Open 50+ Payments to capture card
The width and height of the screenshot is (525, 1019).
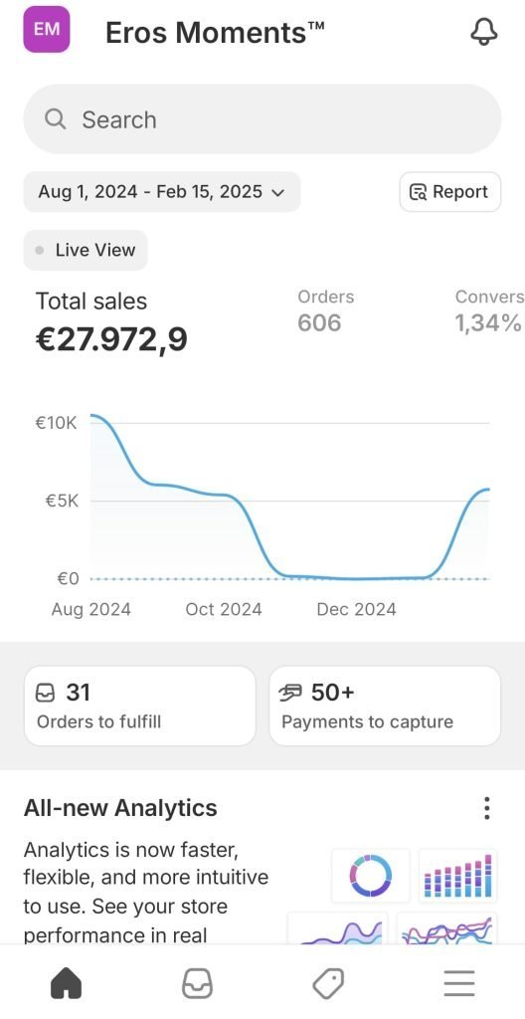pyautogui.click(x=385, y=706)
